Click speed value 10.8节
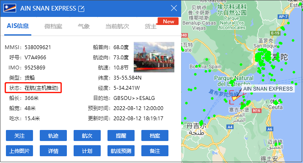303x163 pixels. point(121,68)
